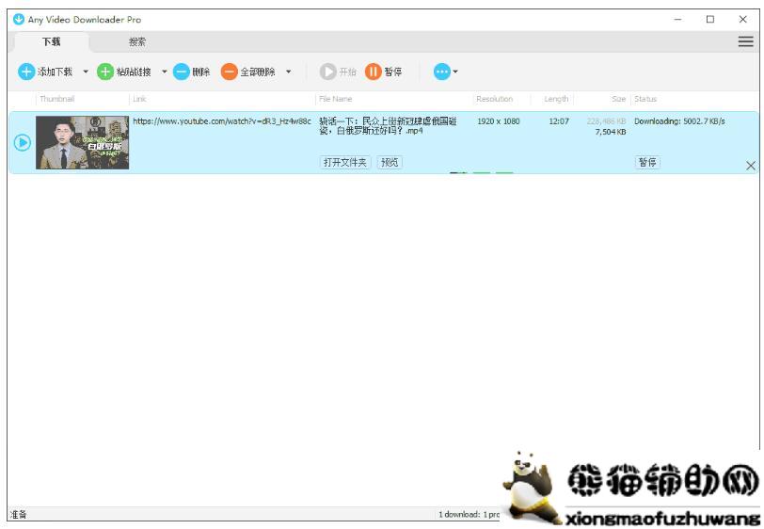Expand the 粘贴链接 dropdown arrow
Viewport: 764px width, 529px height.
tap(164, 72)
